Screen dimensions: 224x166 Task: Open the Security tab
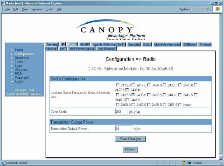[x=134, y=44]
